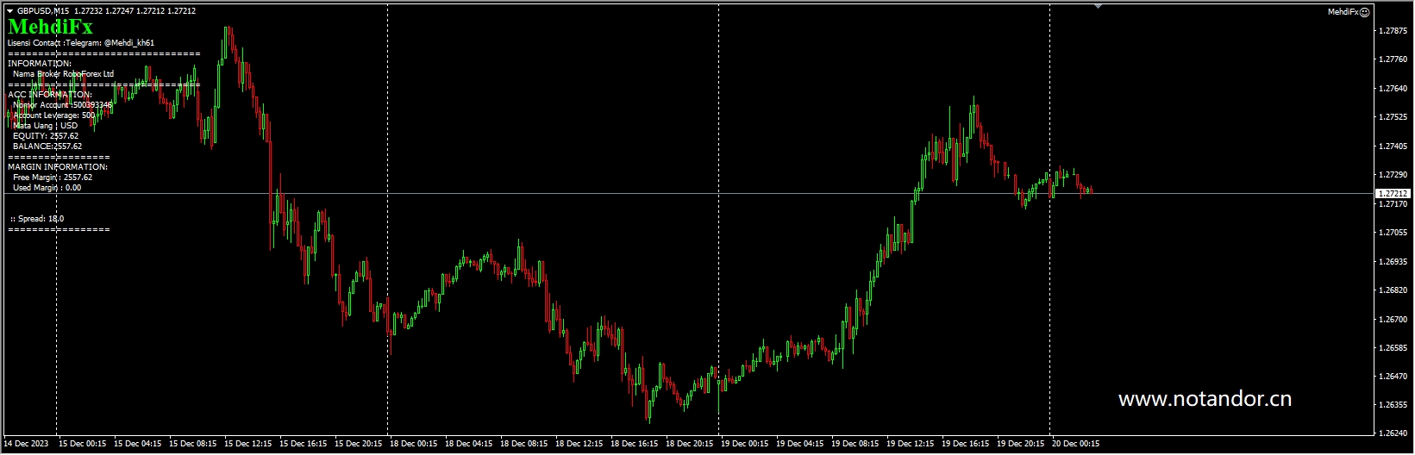Screen dimensions: 1415x455
Task: Click the 15 Dec 12:15 time axis label
Action: (x=248, y=444)
